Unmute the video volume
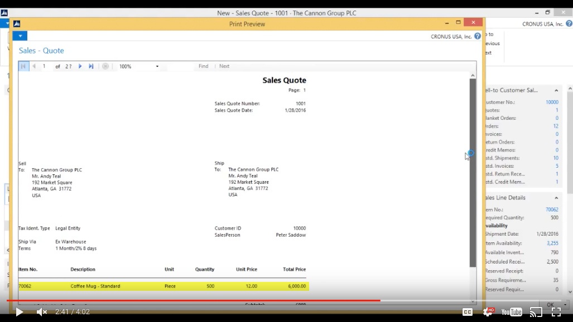573x322 pixels. [42, 312]
